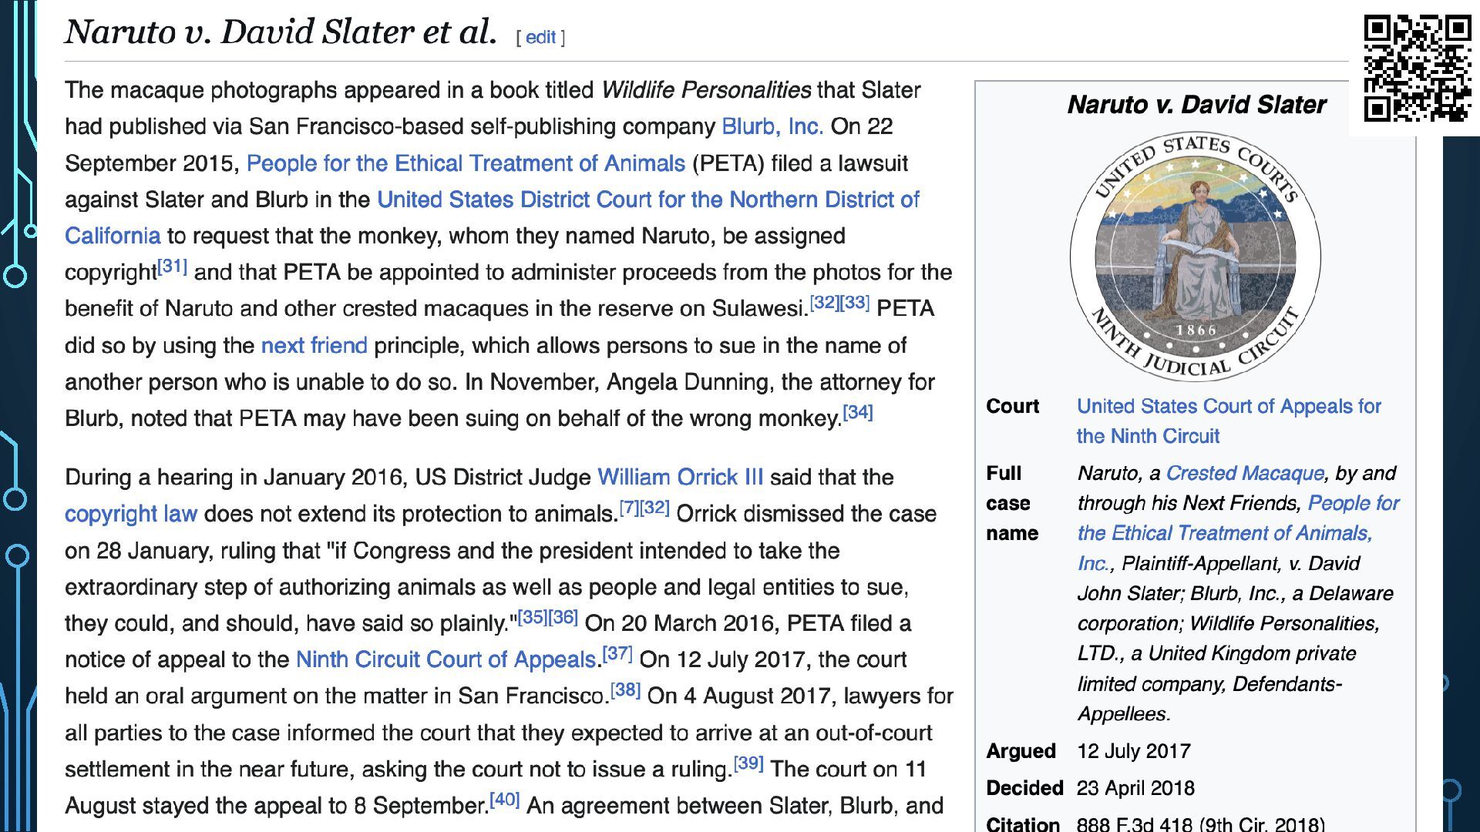
Task: Click citation reference [31]
Action: tap(173, 267)
